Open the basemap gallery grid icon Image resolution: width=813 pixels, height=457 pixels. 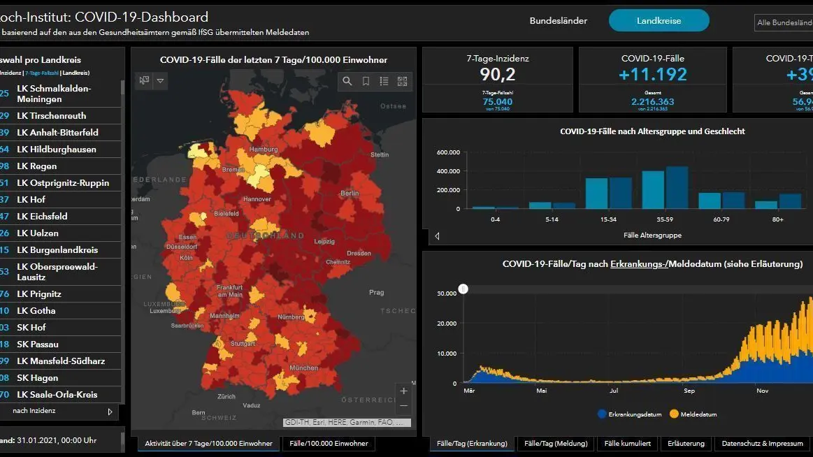pyautogui.click(x=403, y=81)
